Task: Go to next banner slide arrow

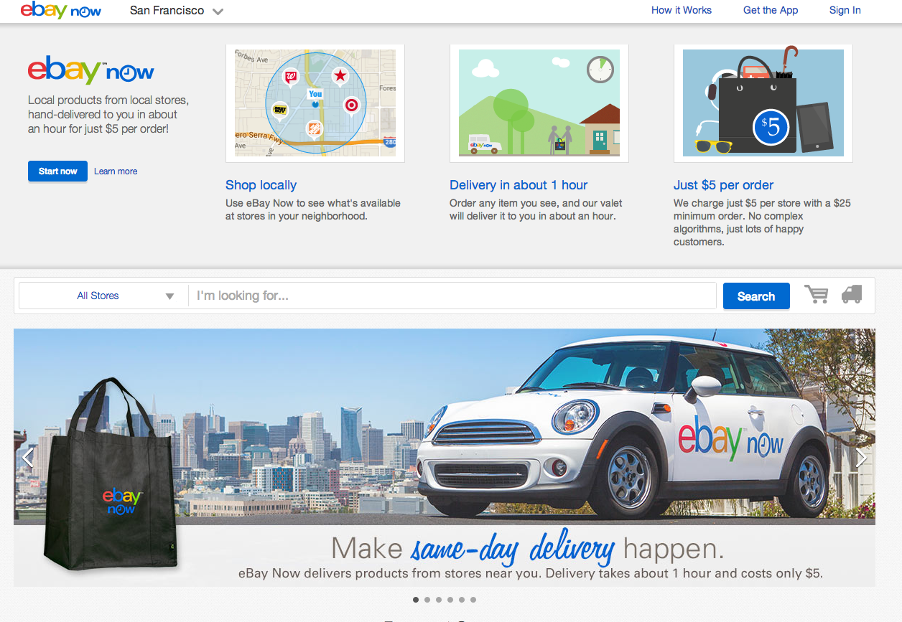Action: (861, 458)
